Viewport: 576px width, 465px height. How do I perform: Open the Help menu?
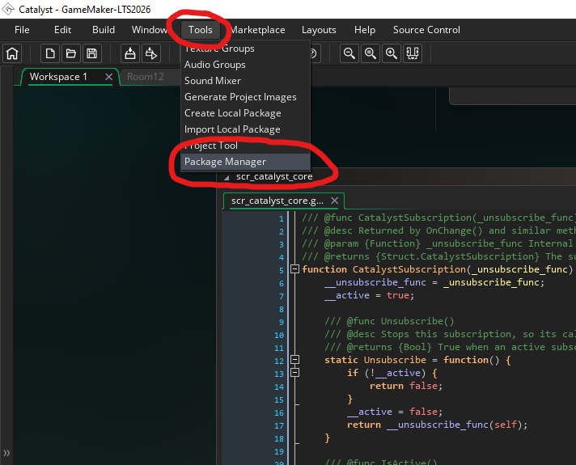(364, 30)
